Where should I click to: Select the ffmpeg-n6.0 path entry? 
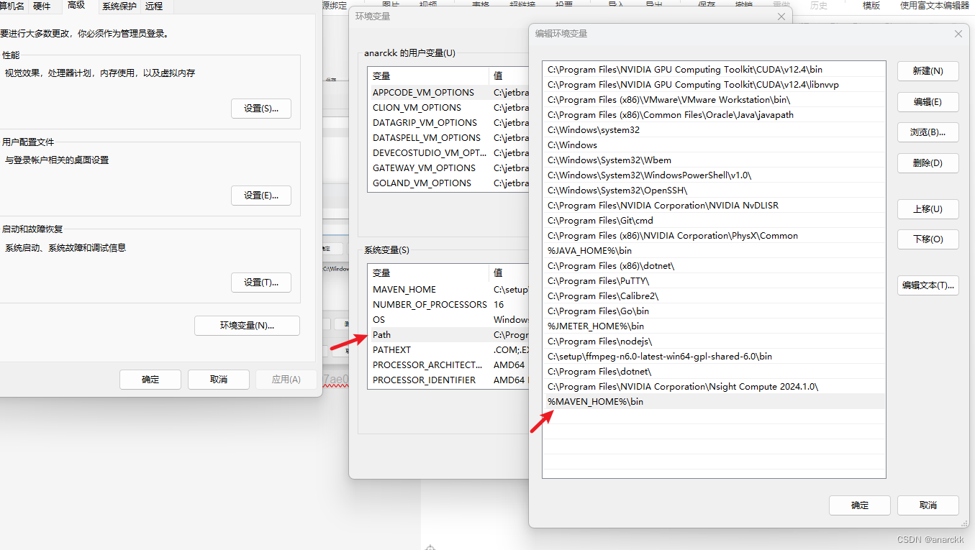[714, 357]
